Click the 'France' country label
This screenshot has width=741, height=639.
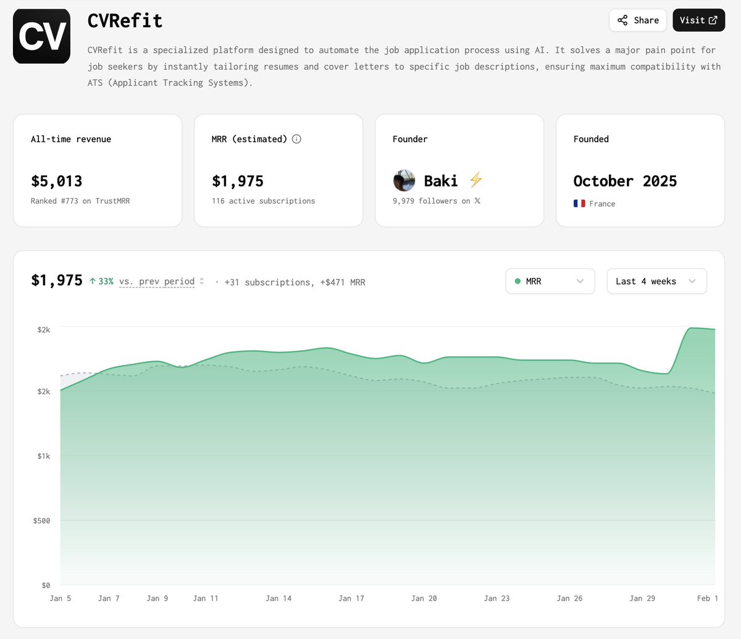pos(602,204)
